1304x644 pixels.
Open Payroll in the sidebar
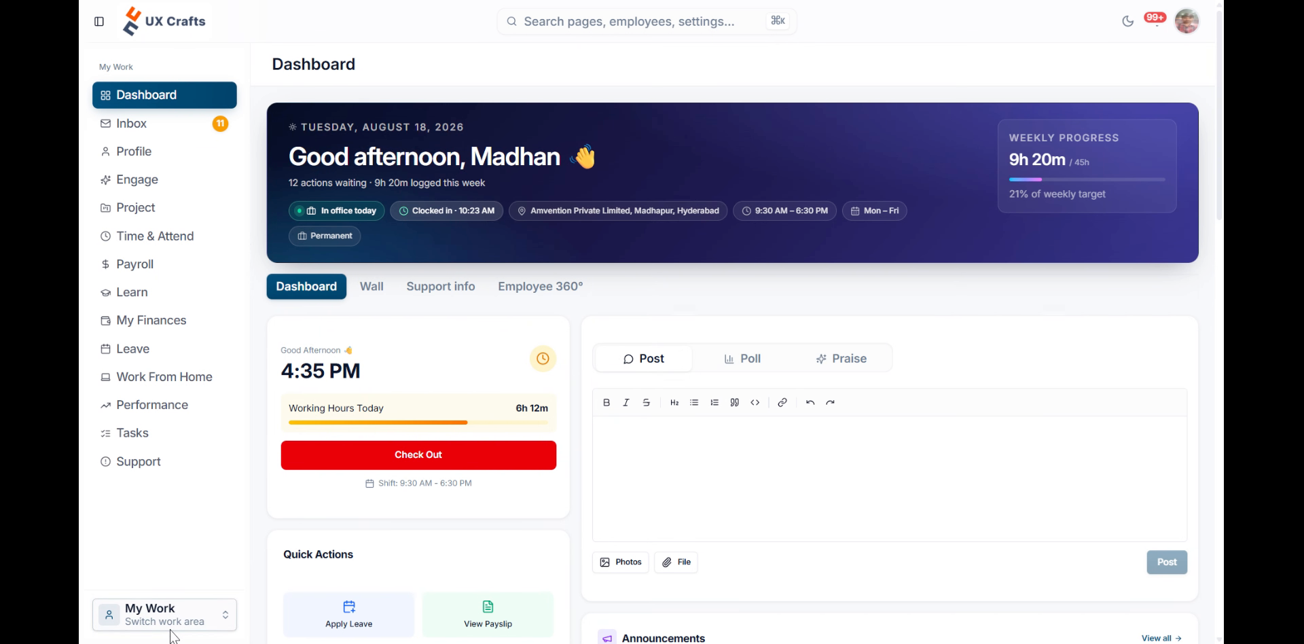[164, 264]
